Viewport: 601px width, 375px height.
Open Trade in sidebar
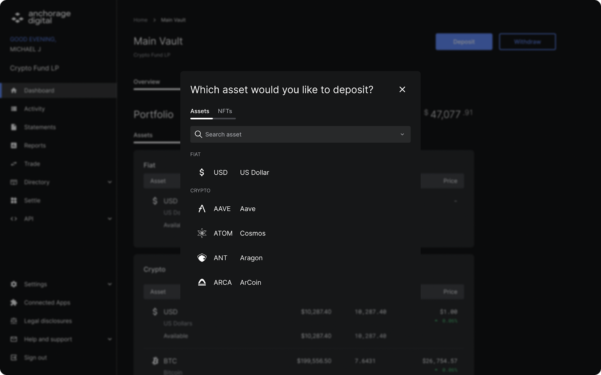pos(32,164)
